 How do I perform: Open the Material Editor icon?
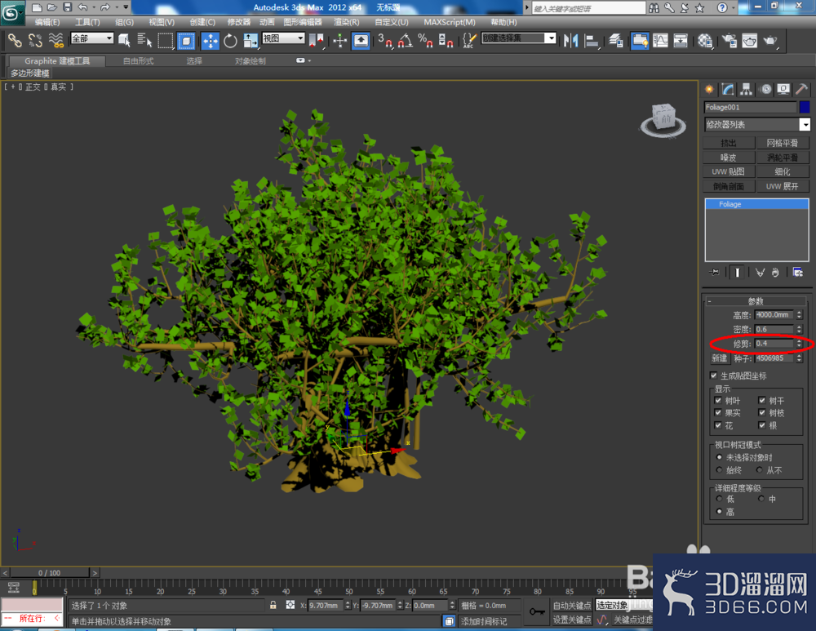[x=705, y=40]
